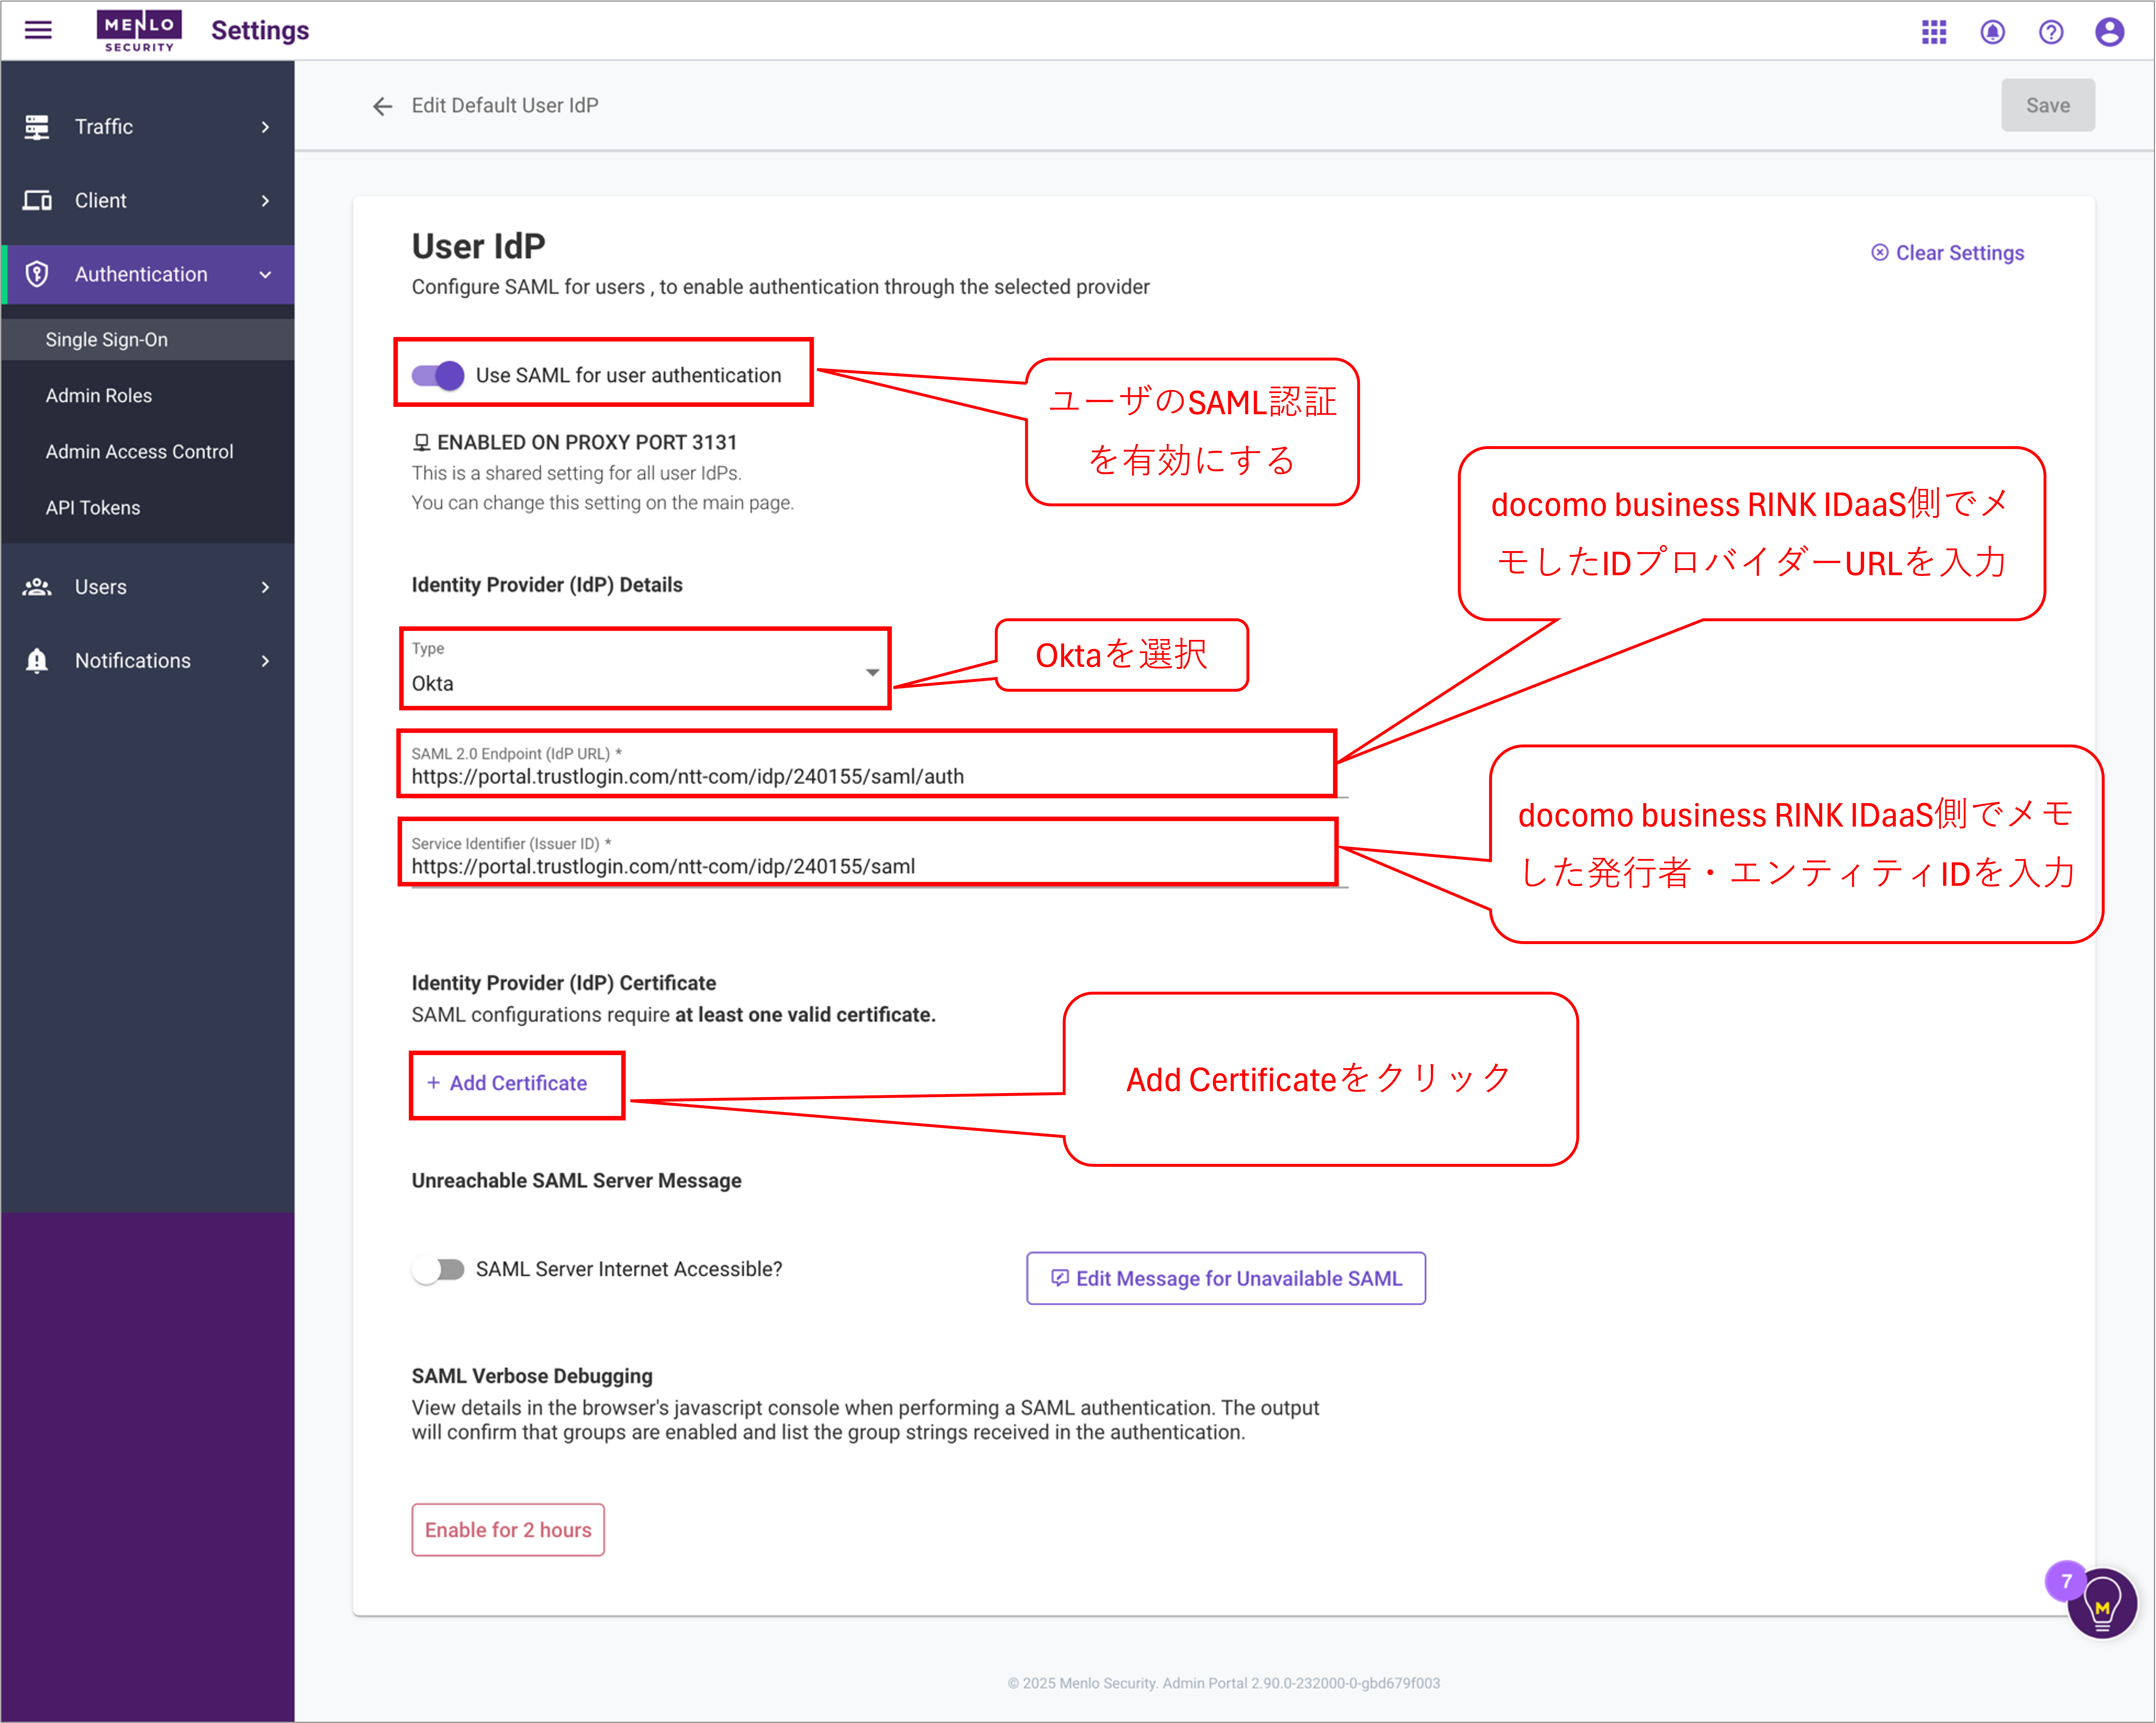
Task: Click the Authentication shield icon
Action: tap(37, 274)
